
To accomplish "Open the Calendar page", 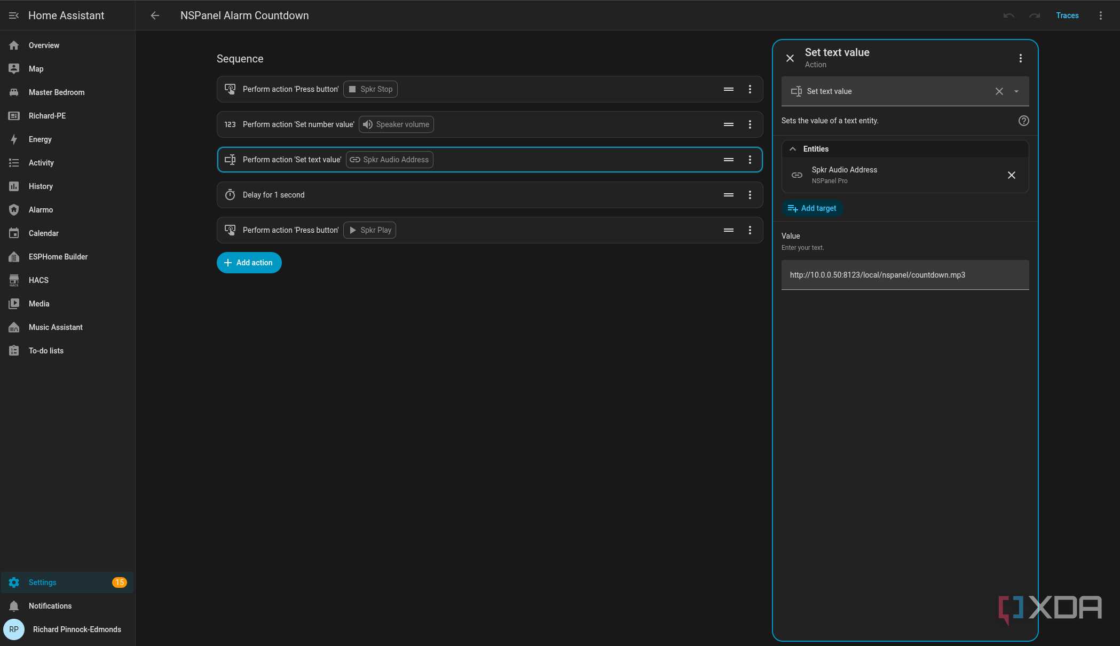I will point(67,233).
